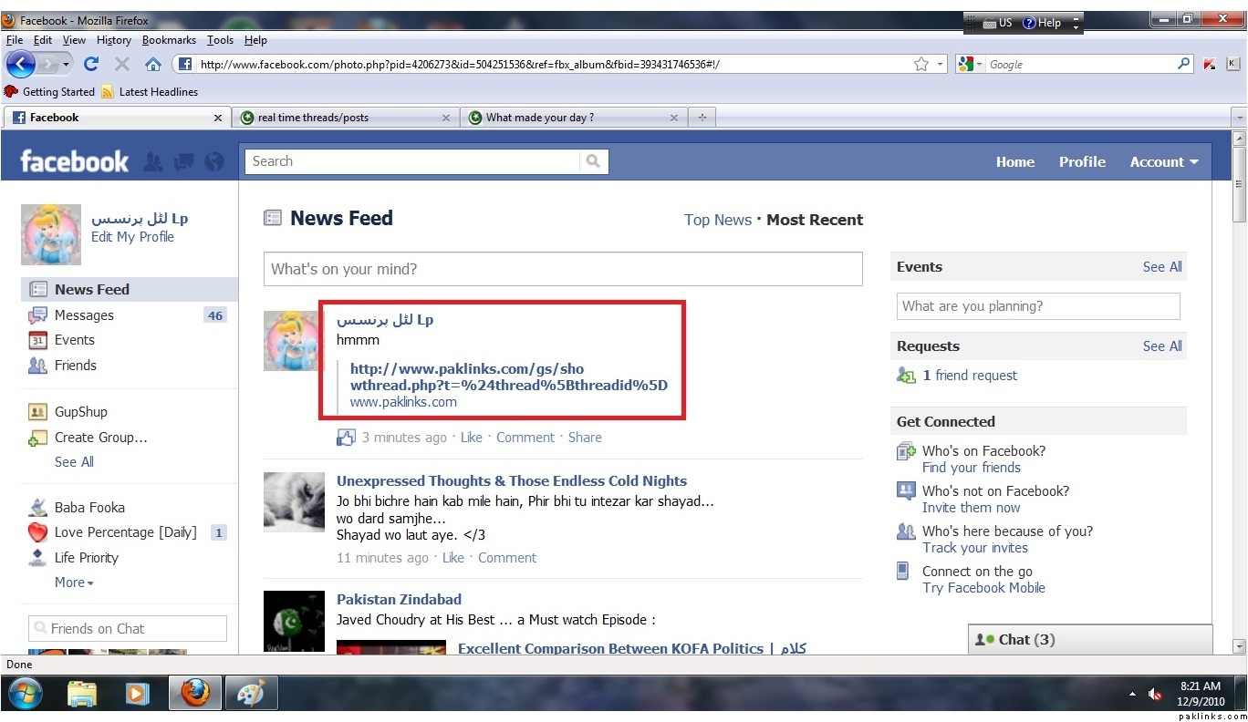Click the Firefox home icon
The width and height of the screenshot is (1248, 722).
pos(152,64)
